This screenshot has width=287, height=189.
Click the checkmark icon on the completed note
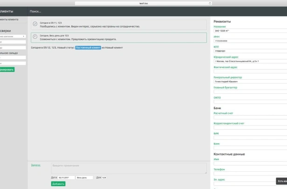click(35, 24)
